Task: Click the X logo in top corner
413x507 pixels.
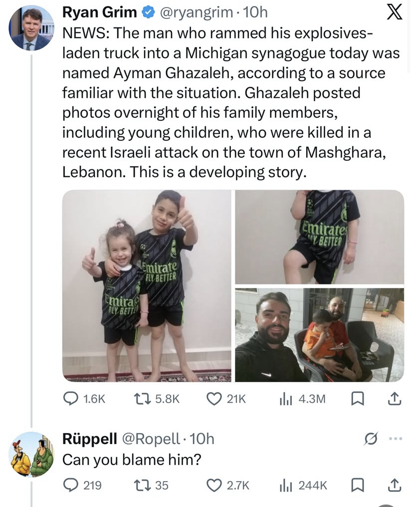Action: pos(394,12)
